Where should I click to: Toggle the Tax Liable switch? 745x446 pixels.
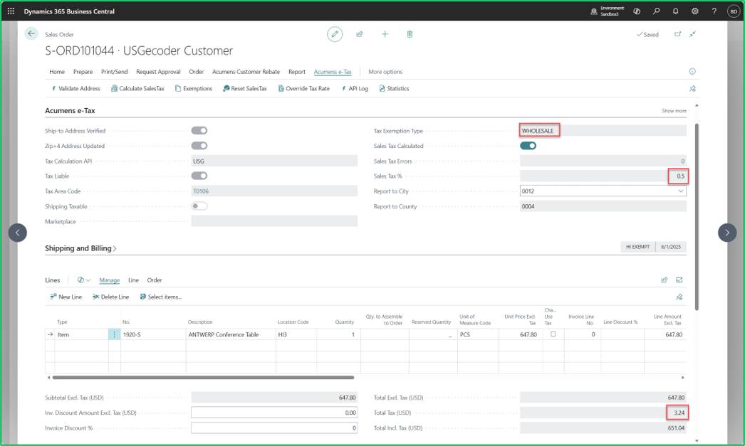click(199, 176)
